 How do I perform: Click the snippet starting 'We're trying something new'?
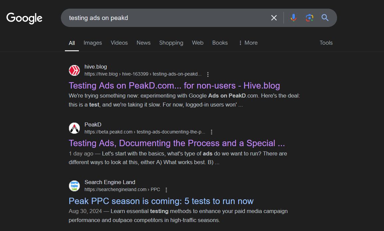(184, 100)
